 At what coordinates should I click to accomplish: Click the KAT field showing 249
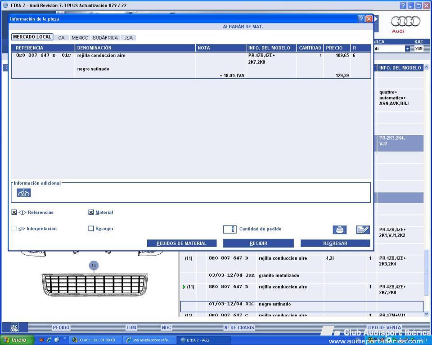(x=418, y=49)
